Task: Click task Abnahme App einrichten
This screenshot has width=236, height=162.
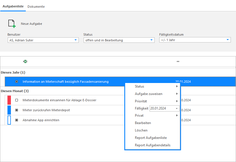Action: click(41, 120)
